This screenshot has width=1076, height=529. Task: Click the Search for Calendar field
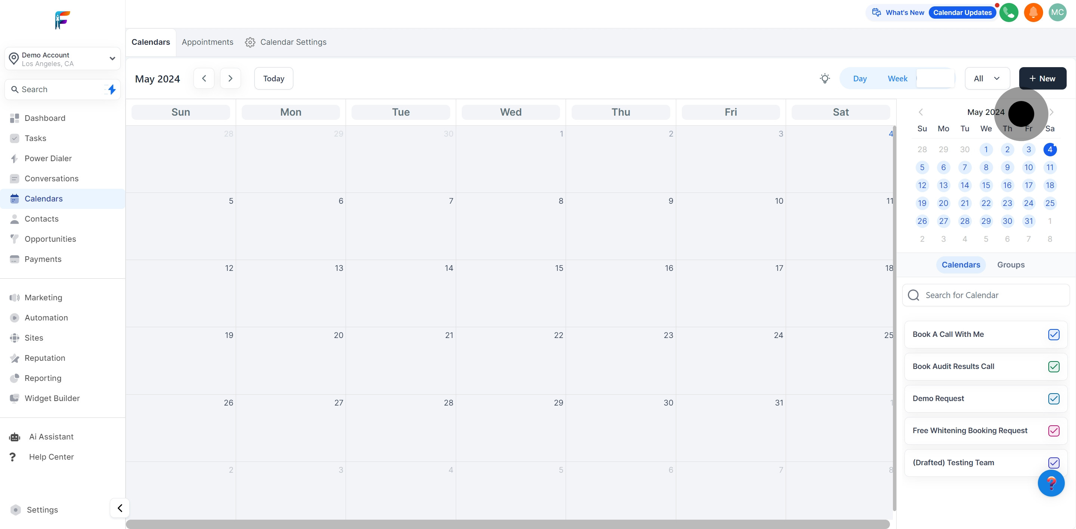(986, 295)
